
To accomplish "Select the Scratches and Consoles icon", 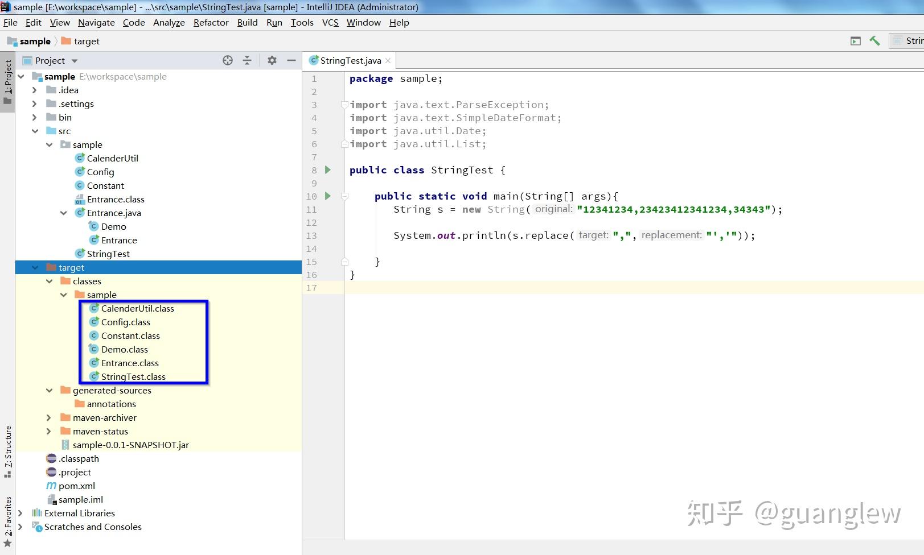I will tap(37, 527).
